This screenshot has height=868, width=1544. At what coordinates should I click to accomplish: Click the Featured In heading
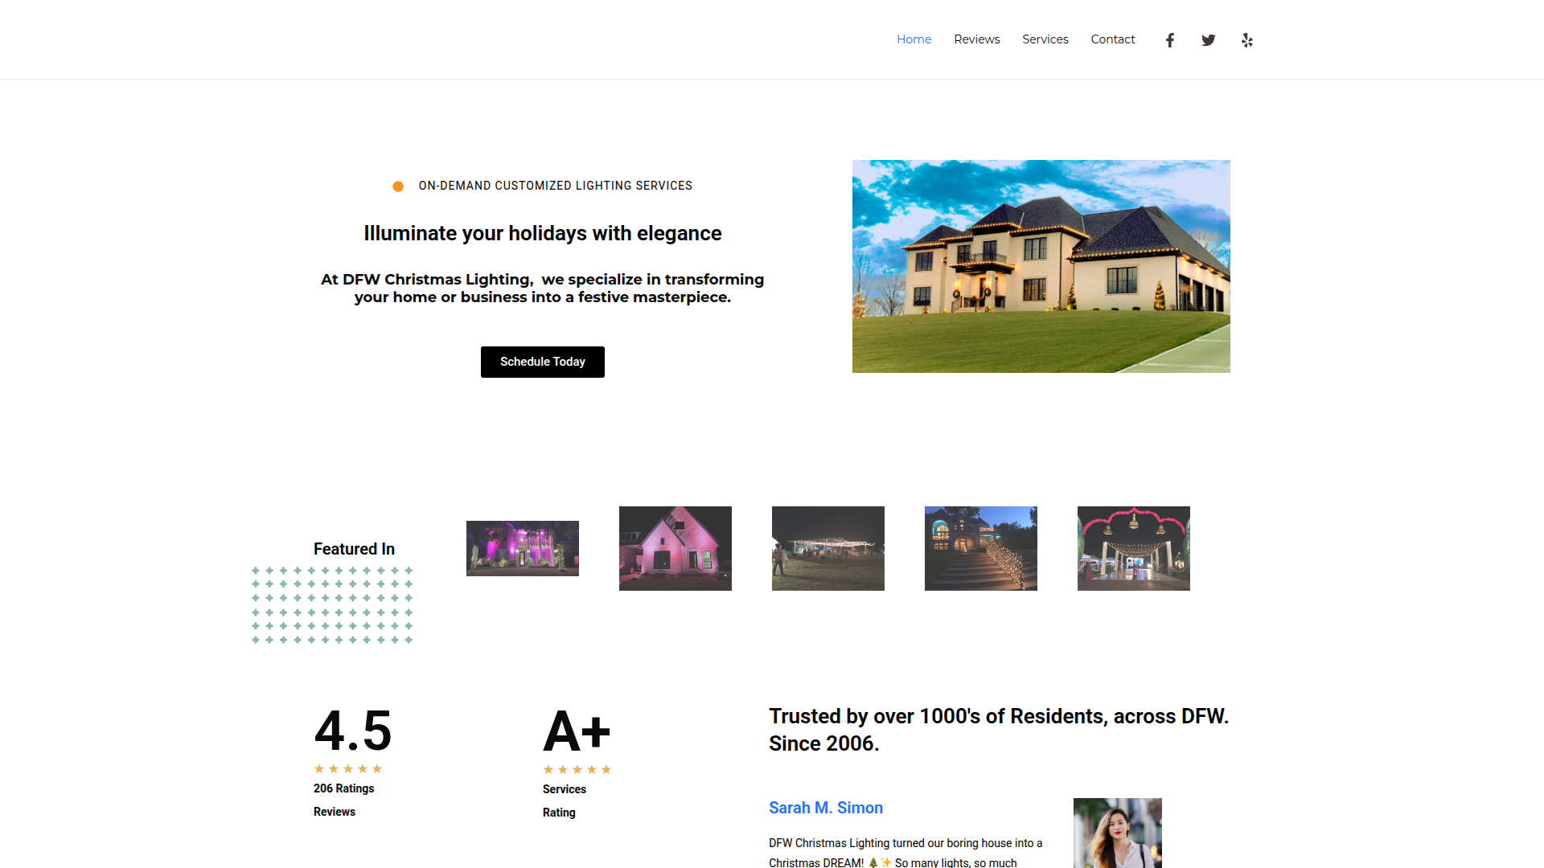pos(354,549)
